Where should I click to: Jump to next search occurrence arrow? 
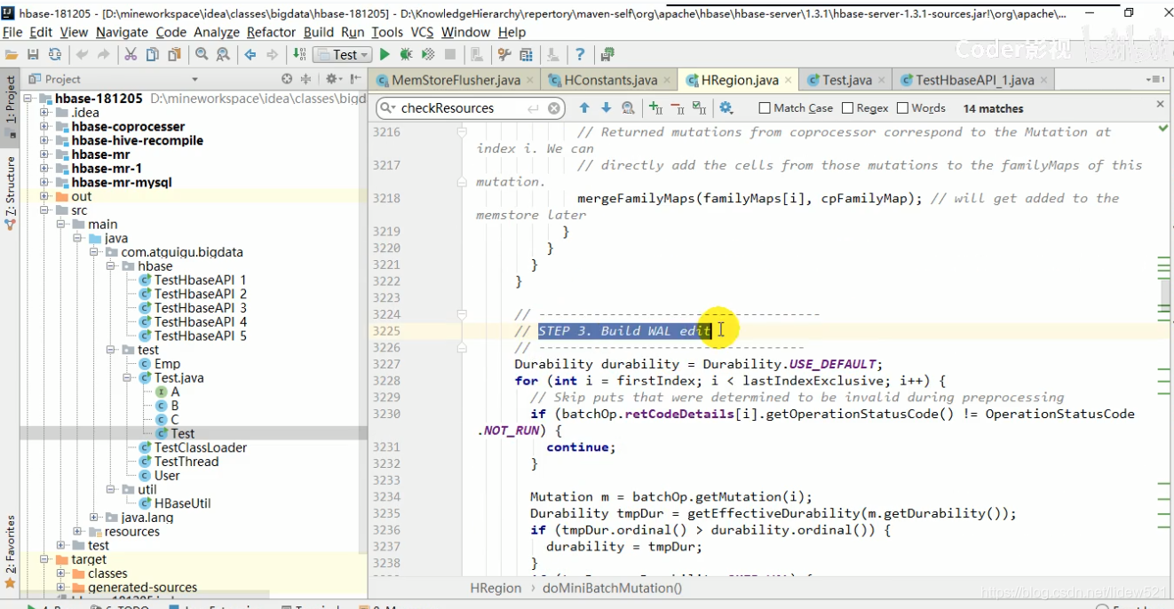[x=606, y=107]
